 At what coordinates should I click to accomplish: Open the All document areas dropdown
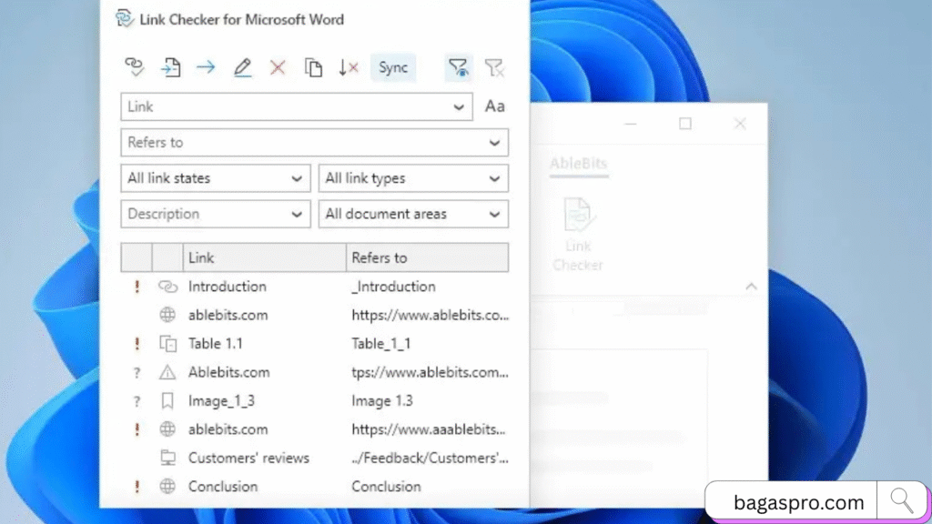[x=413, y=214]
